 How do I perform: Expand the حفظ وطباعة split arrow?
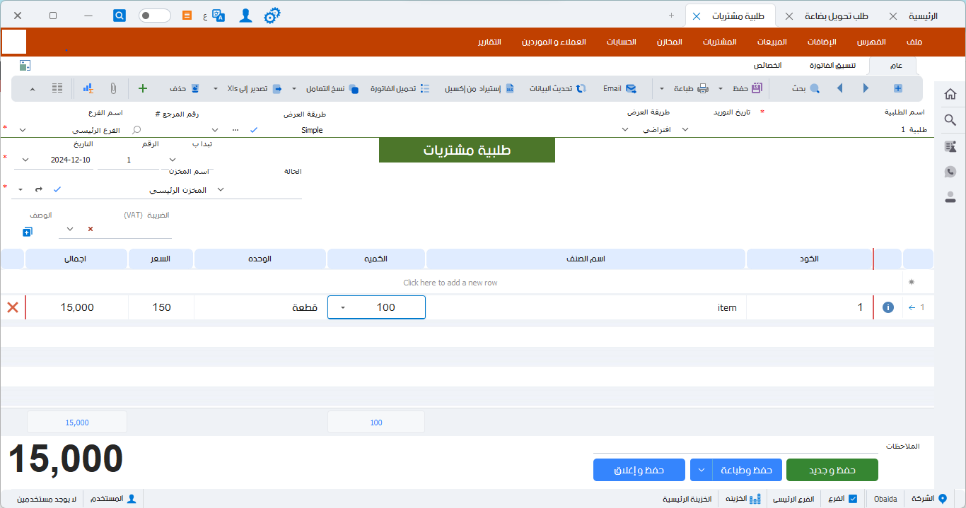(701, 470)
